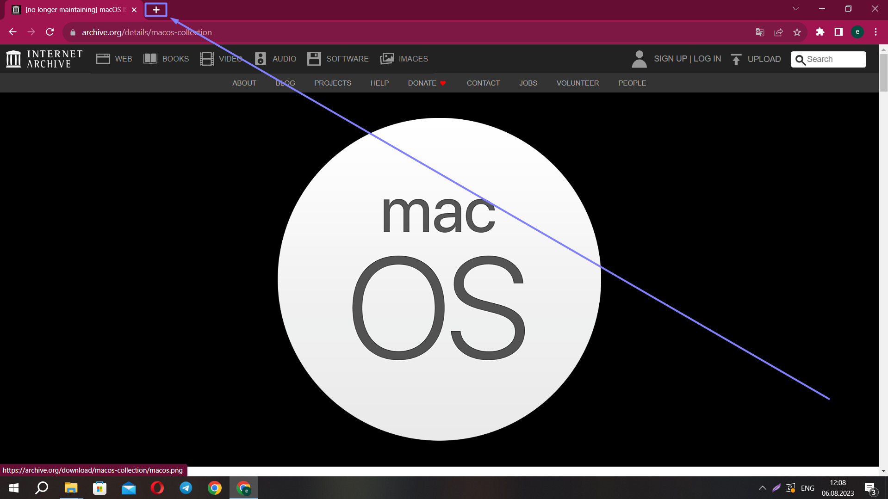Go forward in browser history
This screenshot has height=499, width=888.
[31, 32]
